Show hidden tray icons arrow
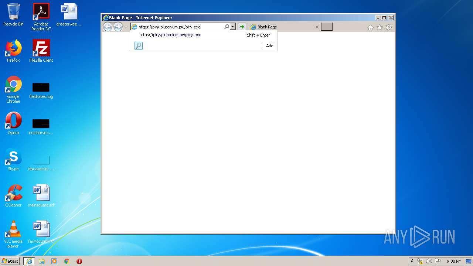The width and height of the screenshot is (473, 266). coord(412,261)
